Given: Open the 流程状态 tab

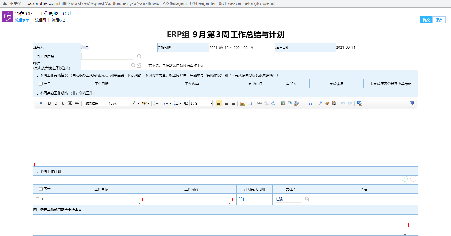Looking at the screenshot, I should click(x=59, y=20).
